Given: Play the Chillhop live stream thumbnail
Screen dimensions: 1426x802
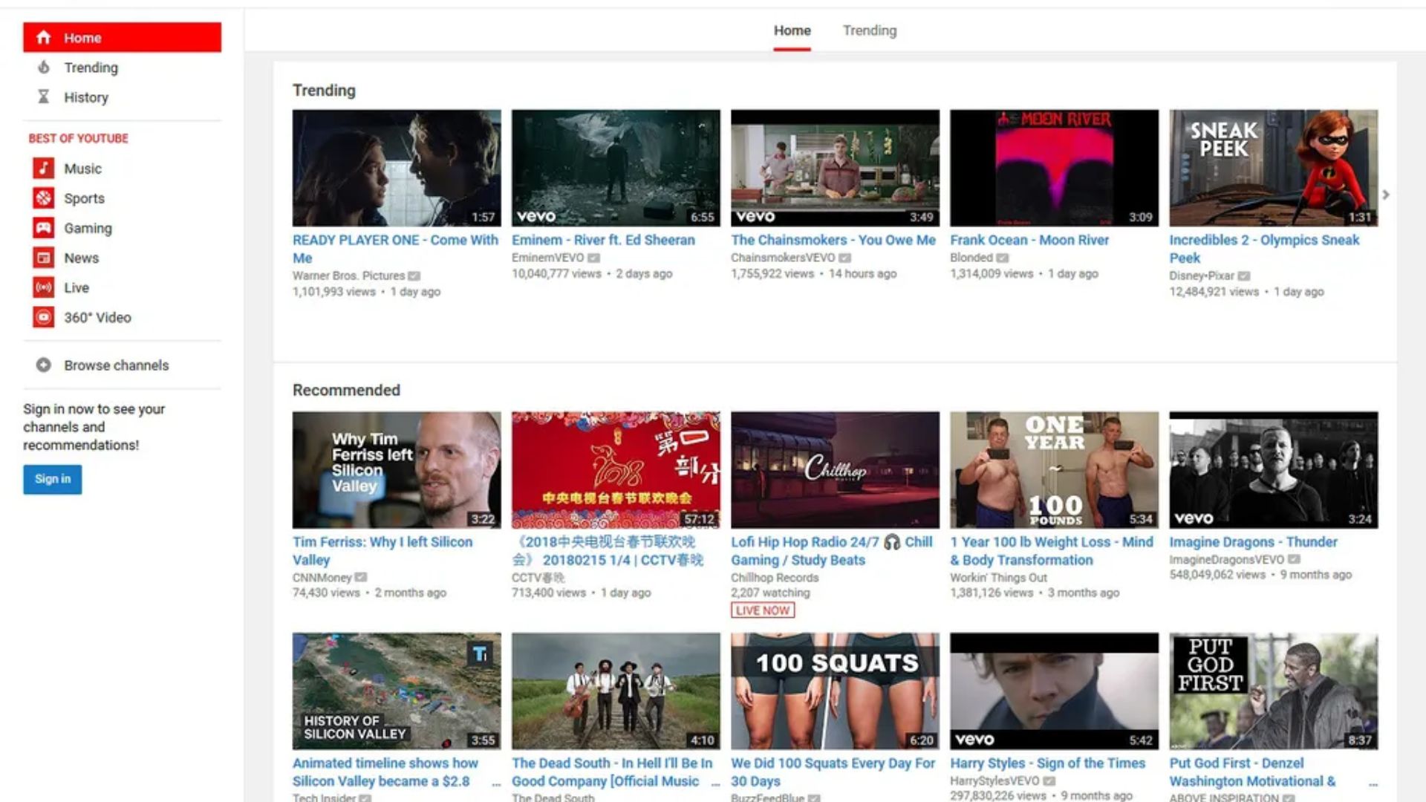Looking at the screenshot, I should click(x=835, y=470).
